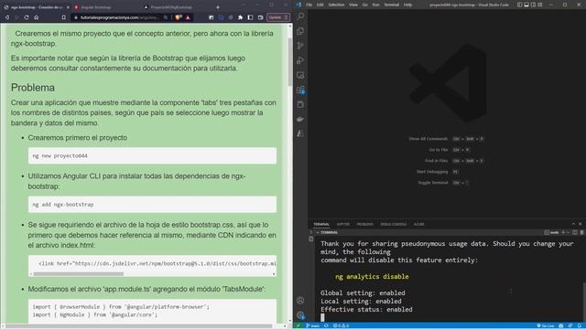
Task: Add a new terminal with plus icon
Action: tap(563, 232)
